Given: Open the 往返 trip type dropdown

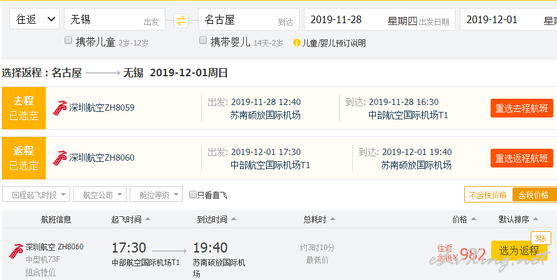Looking at the screenshot, I should 34,19.
